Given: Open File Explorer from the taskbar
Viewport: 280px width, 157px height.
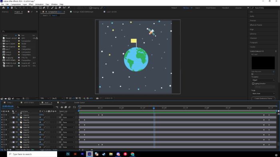Looking at the screenshot, I should (111, 154).
